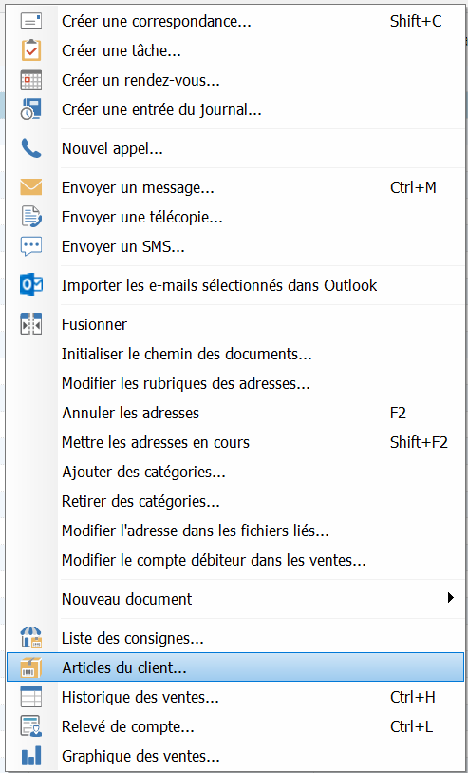Click the calendar appointment icon

point(31,80)
